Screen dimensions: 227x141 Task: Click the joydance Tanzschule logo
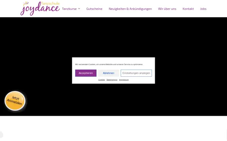pyautogui.click(x=40, y=9)
